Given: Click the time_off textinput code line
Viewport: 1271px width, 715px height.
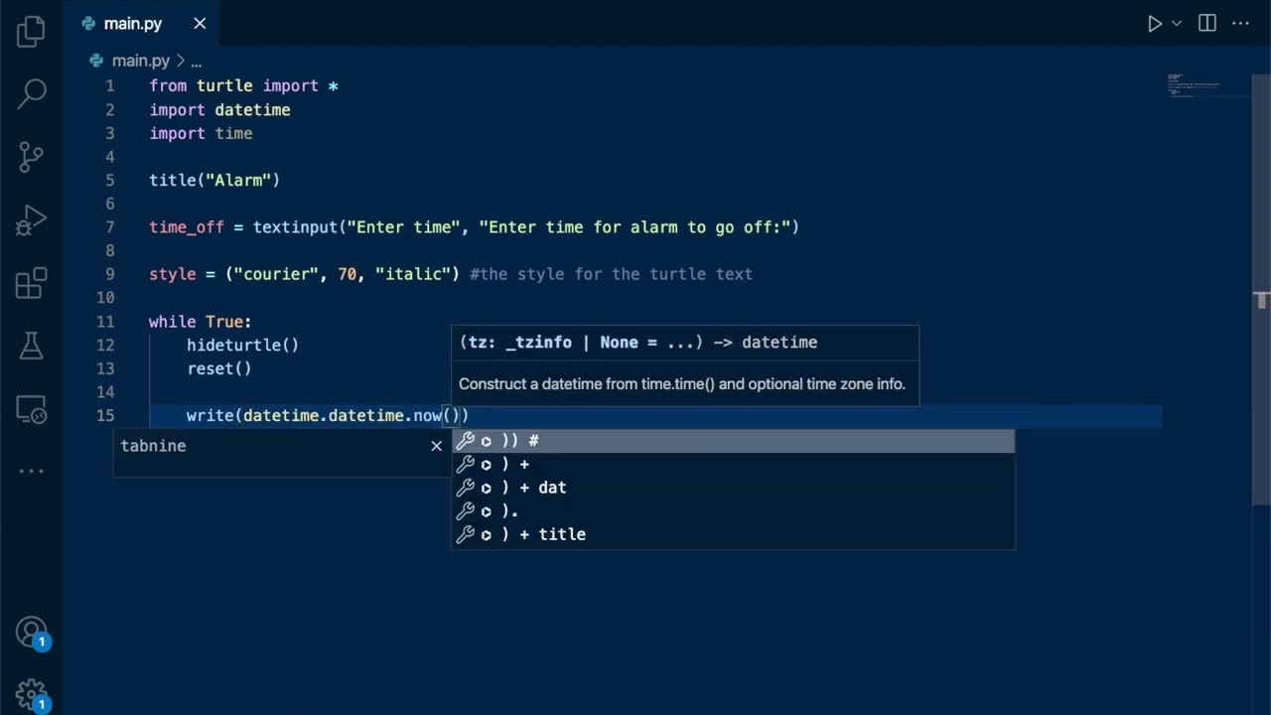Looking at the screenshot, I should (474, 227).
